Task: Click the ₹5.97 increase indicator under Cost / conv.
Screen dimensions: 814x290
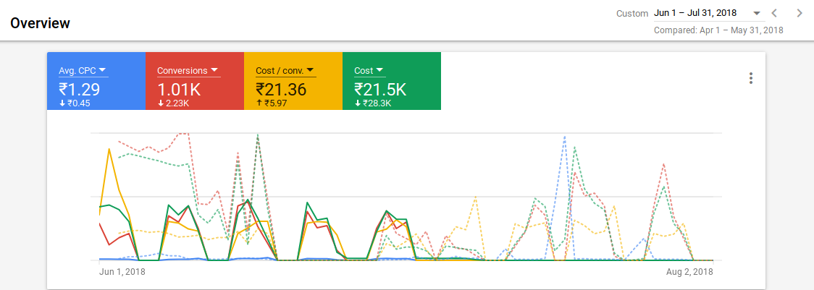Action: (272, 103)
